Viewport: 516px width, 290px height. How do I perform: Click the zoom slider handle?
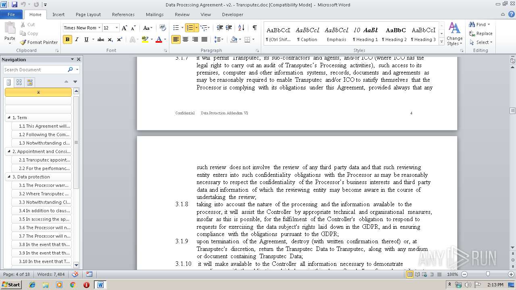pos(488,274)
